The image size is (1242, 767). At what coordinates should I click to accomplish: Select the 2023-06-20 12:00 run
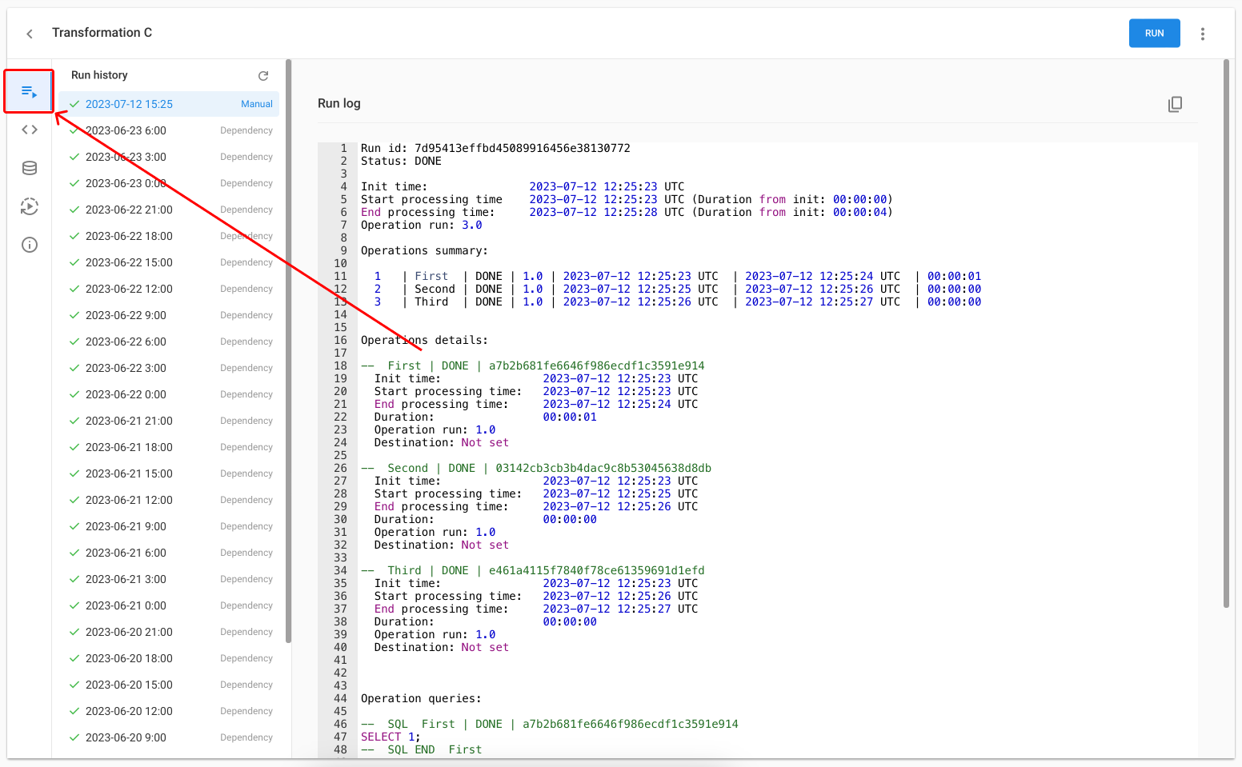(169, 711)
